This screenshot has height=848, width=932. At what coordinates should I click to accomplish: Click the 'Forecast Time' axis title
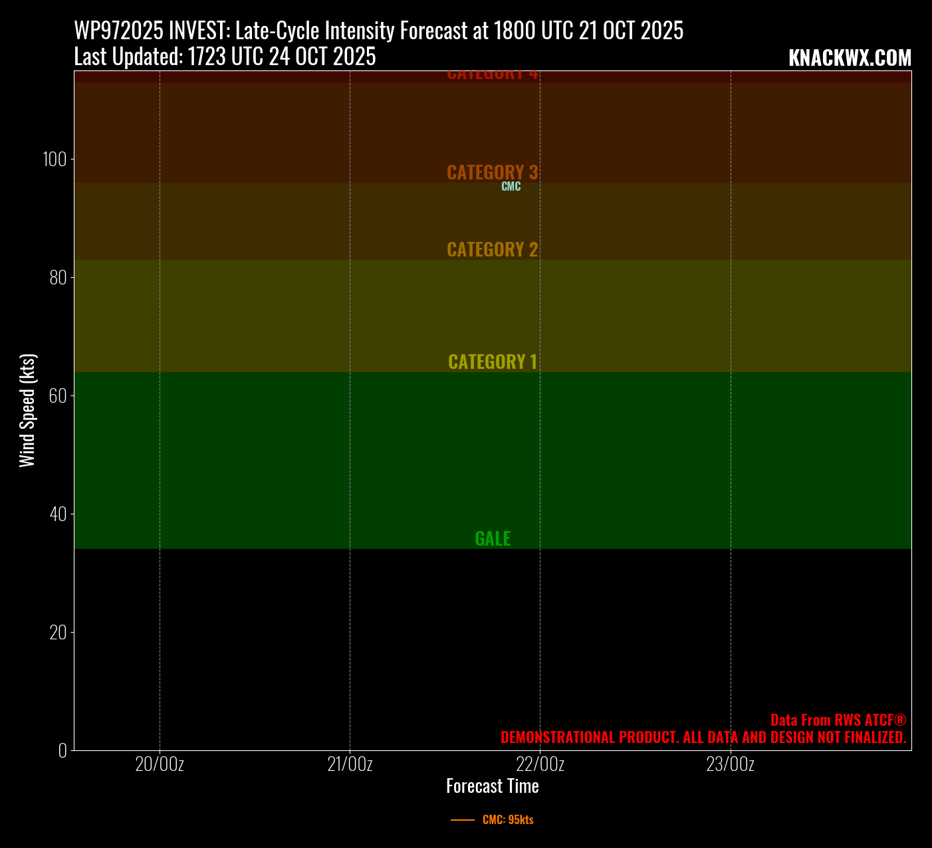(492, 786)
